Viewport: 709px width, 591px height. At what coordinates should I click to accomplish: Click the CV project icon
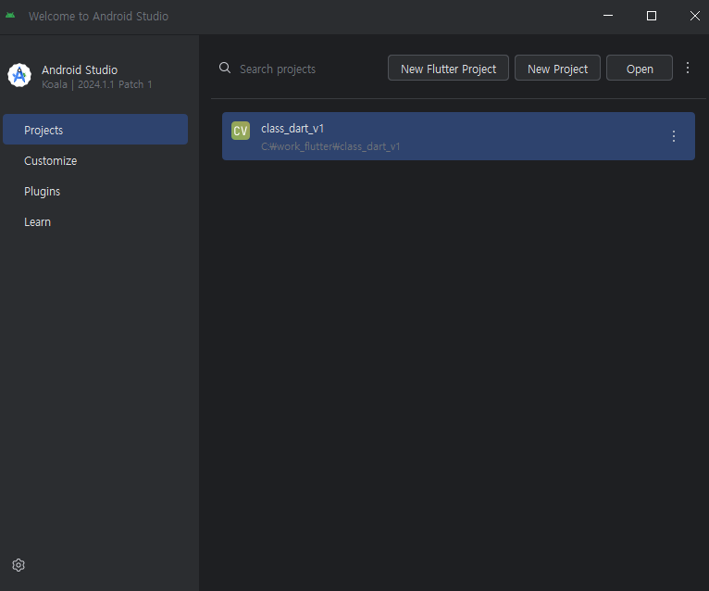pos(241,131)
